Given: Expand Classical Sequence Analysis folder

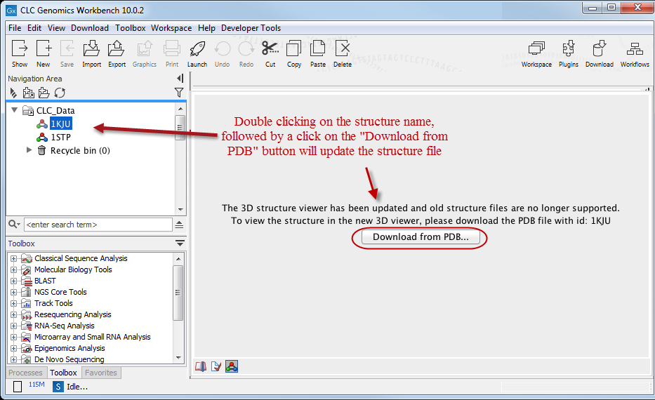Looking at the screenshot, I should coord(13,258).
